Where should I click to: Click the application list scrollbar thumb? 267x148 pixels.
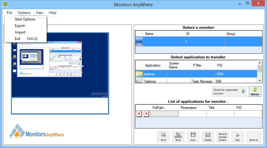coord(260,69)
